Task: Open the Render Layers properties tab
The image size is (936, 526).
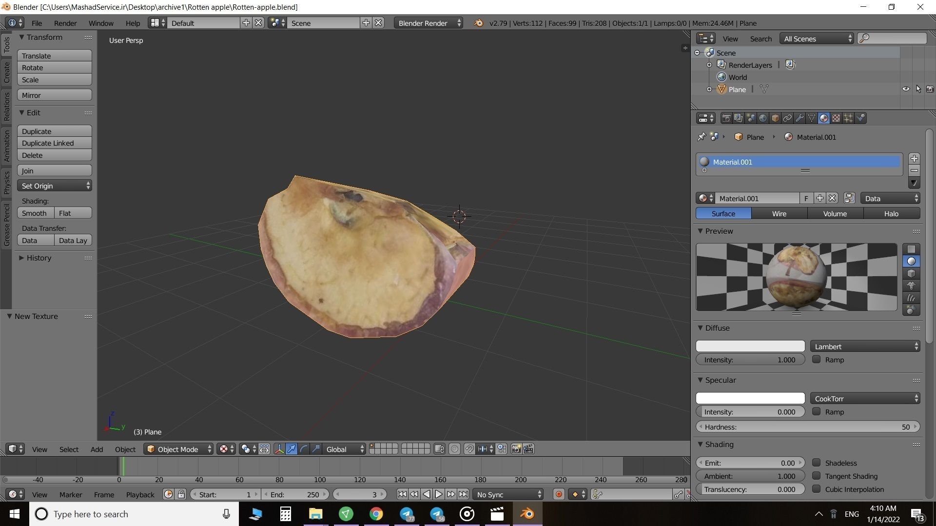Action: pyautogui.click(x=739, y=118)
